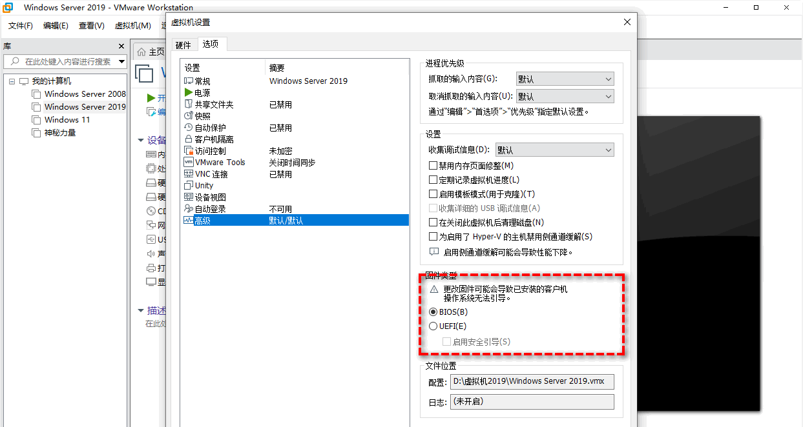Image resolution: width=803 pixels, height=427 pixels.
Task: Open 抓取的输入内容 priority dropdown
Action: (x=565, y=79)
